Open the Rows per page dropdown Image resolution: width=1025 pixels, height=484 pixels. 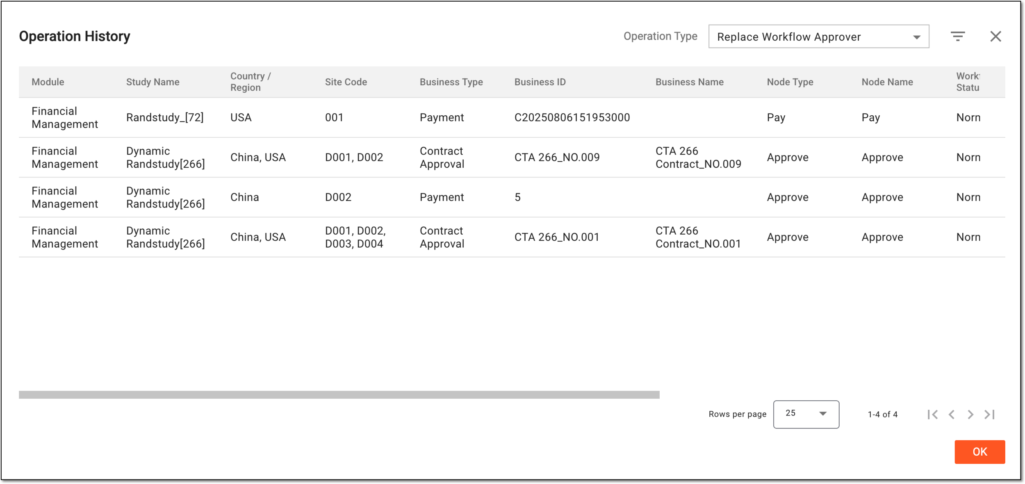tap(806, 414)
